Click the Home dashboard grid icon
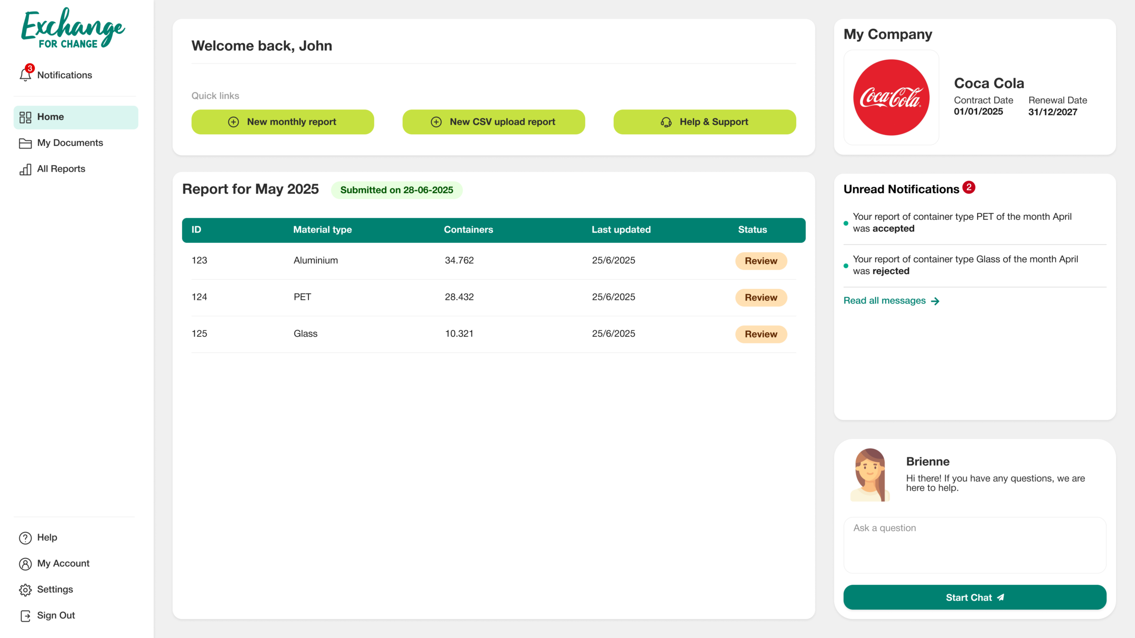The image size is (1135, 638). click(25, 117)
